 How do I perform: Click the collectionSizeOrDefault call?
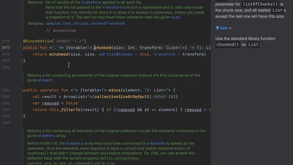click(x=122, y=97)
